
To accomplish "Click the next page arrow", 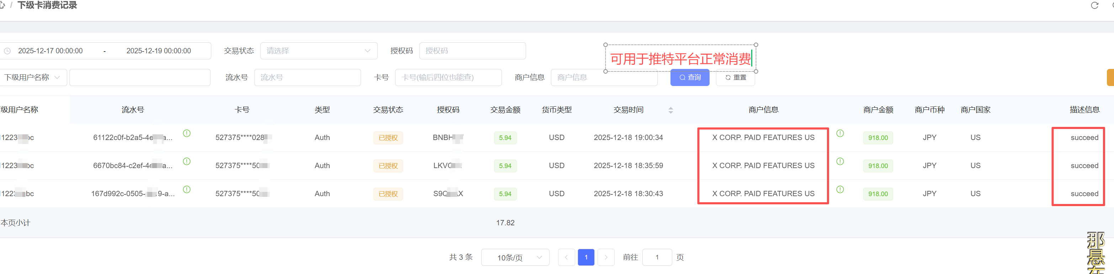I will [x=606, y=258].
